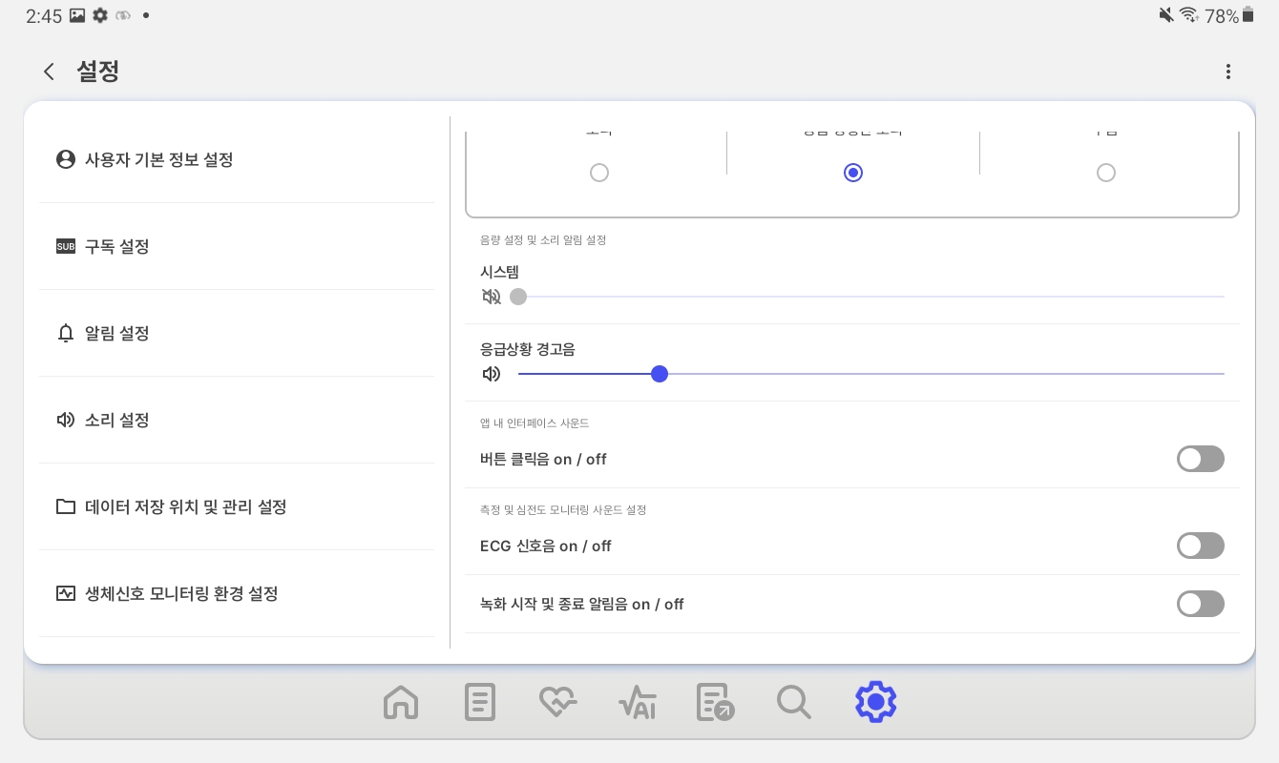Click the 78% battery percentage
The width and height of the screenshot is (1279, 763).
point(1222,16)
